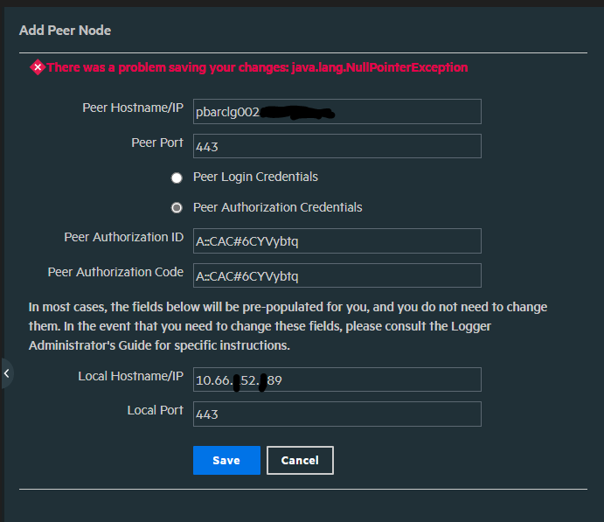
Task: Click the Peer Port field label
Action: (157, 143)
